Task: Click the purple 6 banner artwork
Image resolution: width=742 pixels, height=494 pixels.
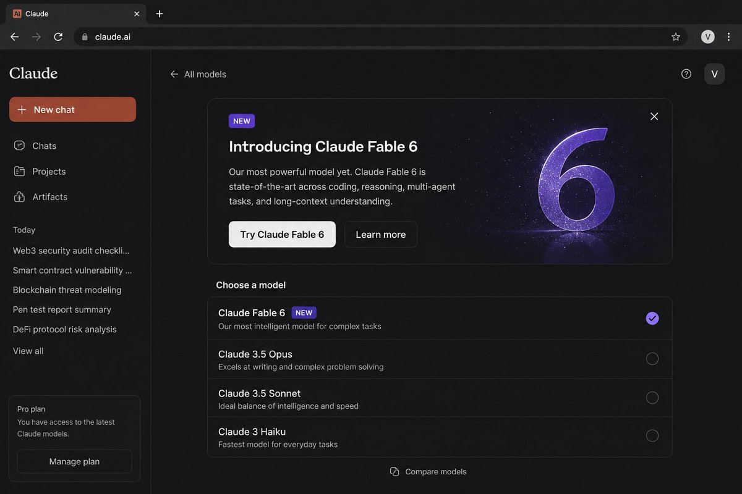Action: click(x=577, y=181)
